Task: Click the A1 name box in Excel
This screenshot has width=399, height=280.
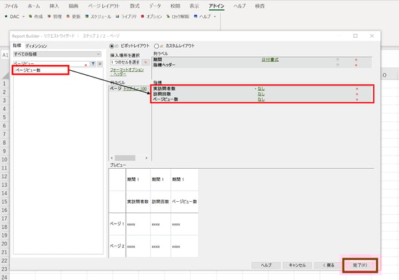Action: pyautogui.click(x=5, y=55)
